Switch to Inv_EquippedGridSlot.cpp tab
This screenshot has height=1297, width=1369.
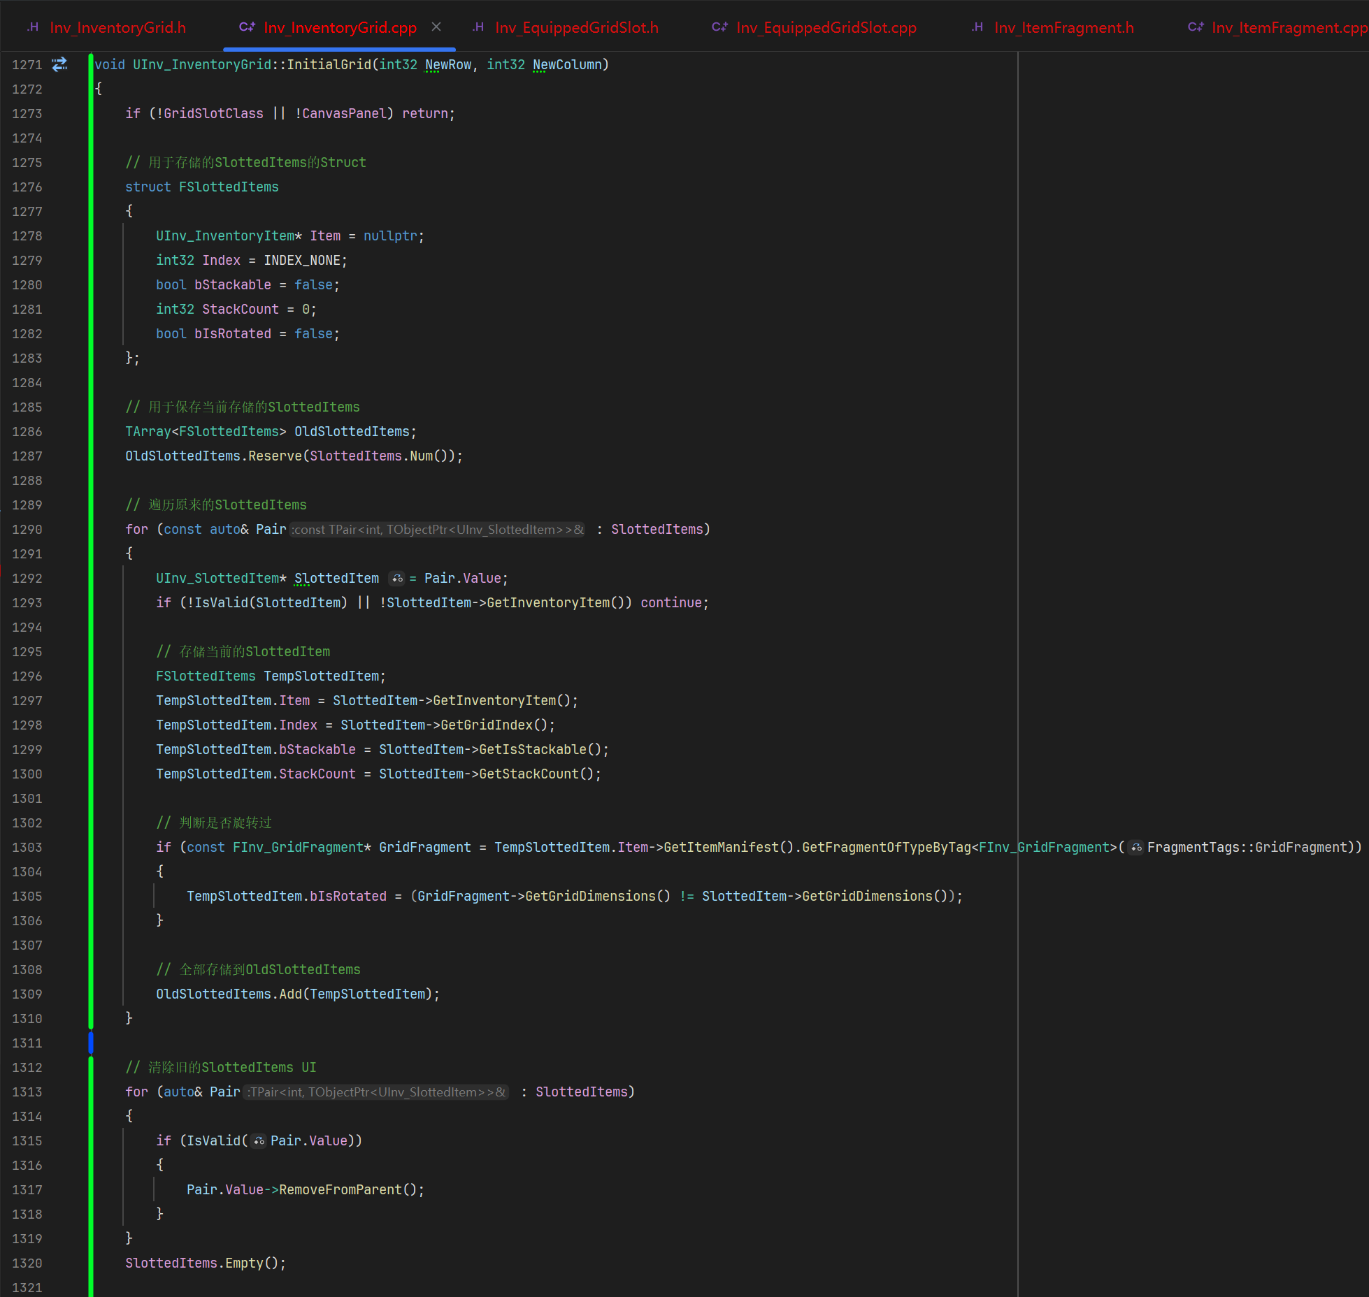pos(826,27)
